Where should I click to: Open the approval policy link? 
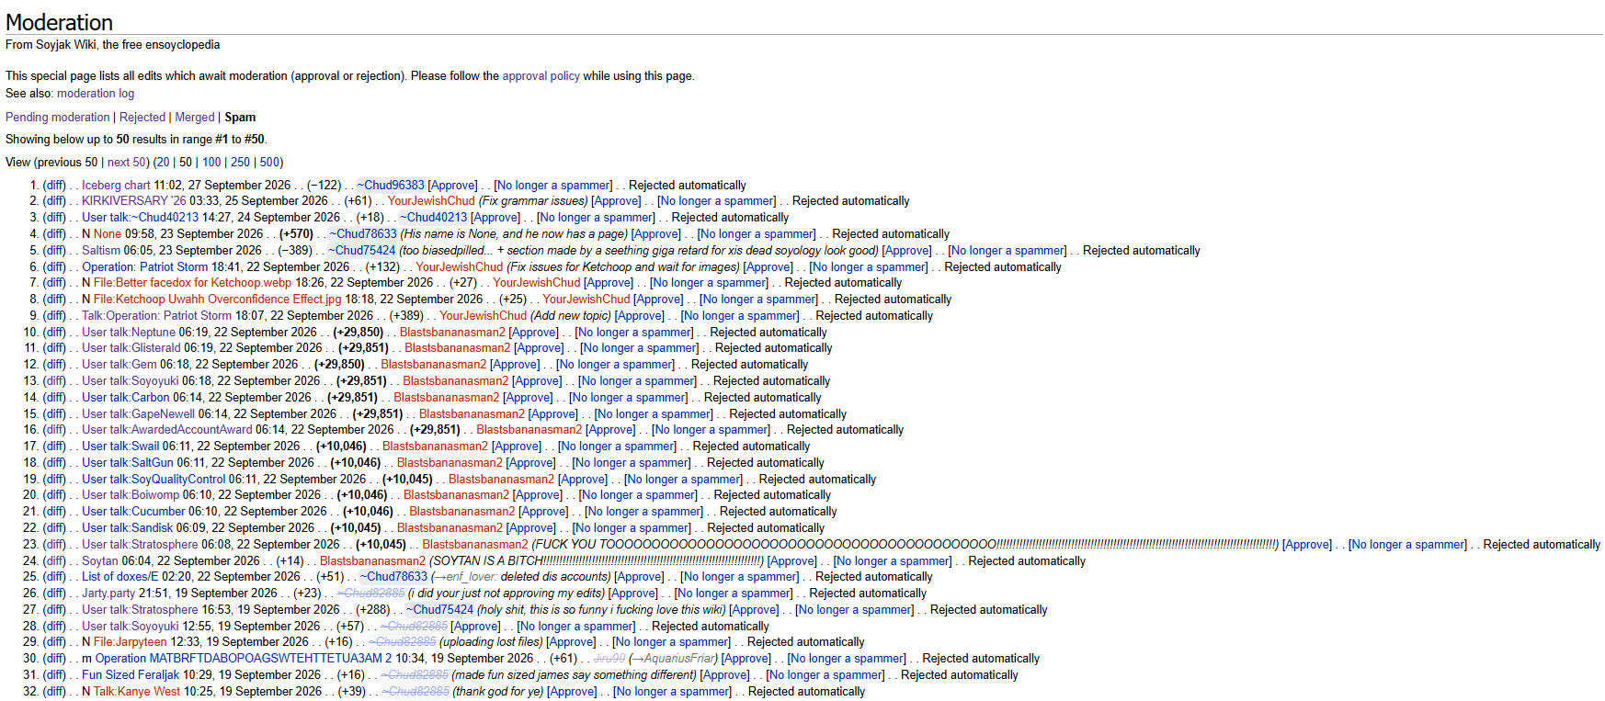541,76
